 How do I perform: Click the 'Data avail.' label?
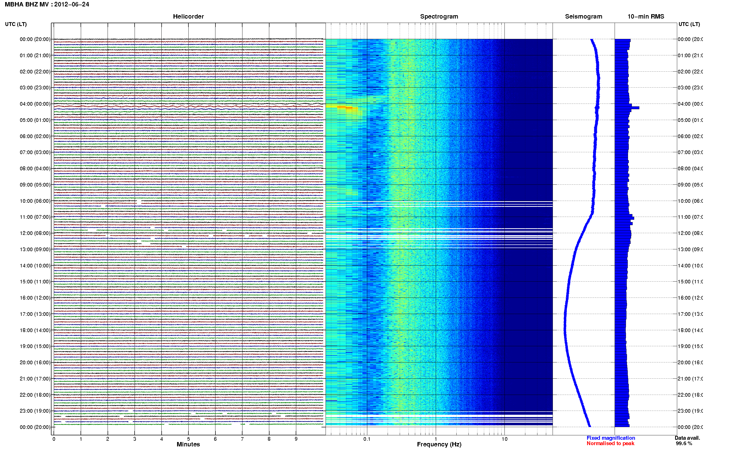tap(687, 438)
